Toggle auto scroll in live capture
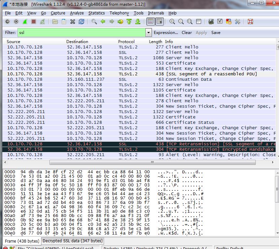The width and height of the screenshot is (279, 249). 160,22
